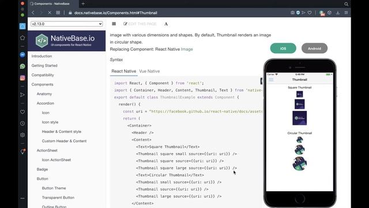
Task: Click the large circular thumbnail in phone preview
Action: pos(300,164)
